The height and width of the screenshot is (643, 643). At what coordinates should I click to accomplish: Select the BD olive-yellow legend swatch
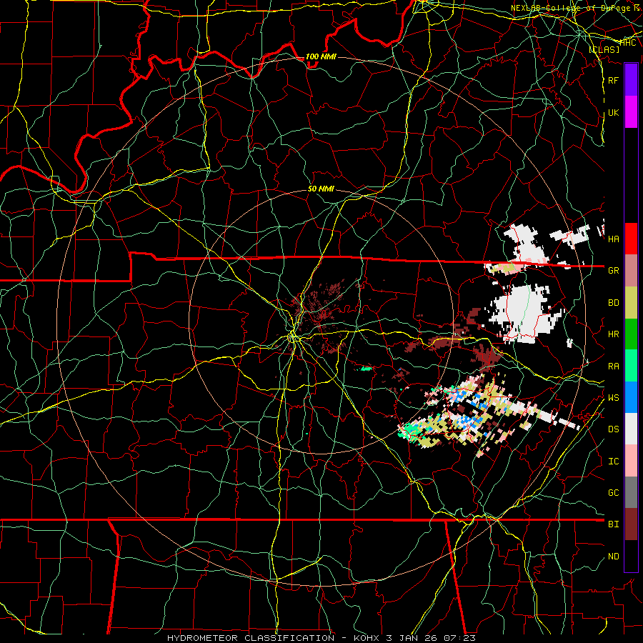[x=631, y=303]
